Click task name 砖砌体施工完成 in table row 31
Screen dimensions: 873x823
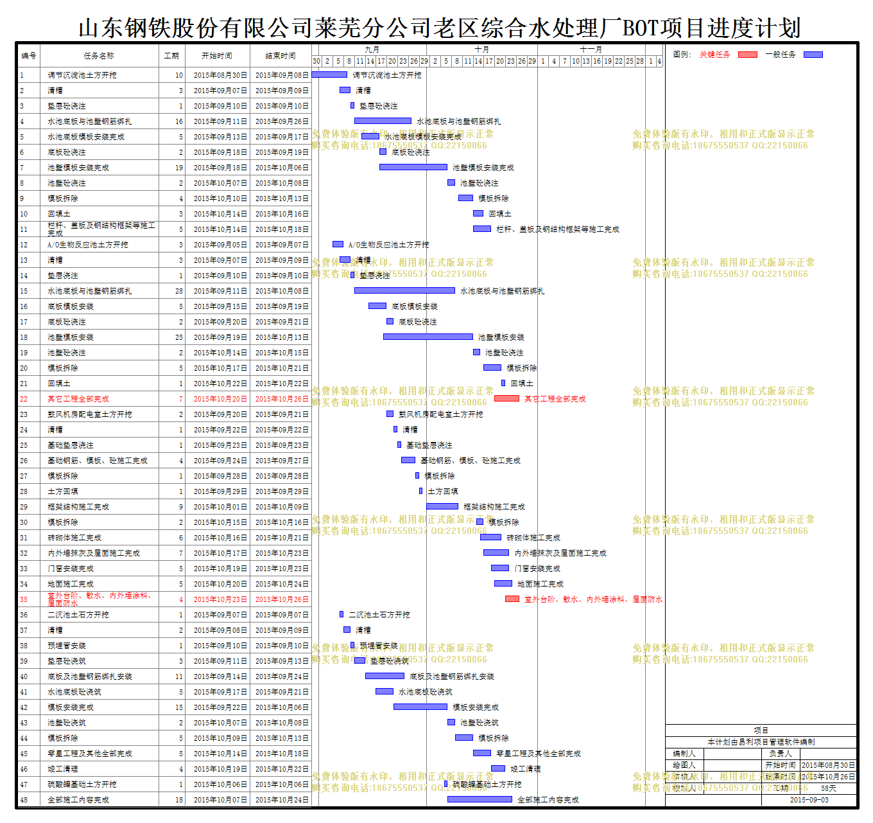point(74,538)
